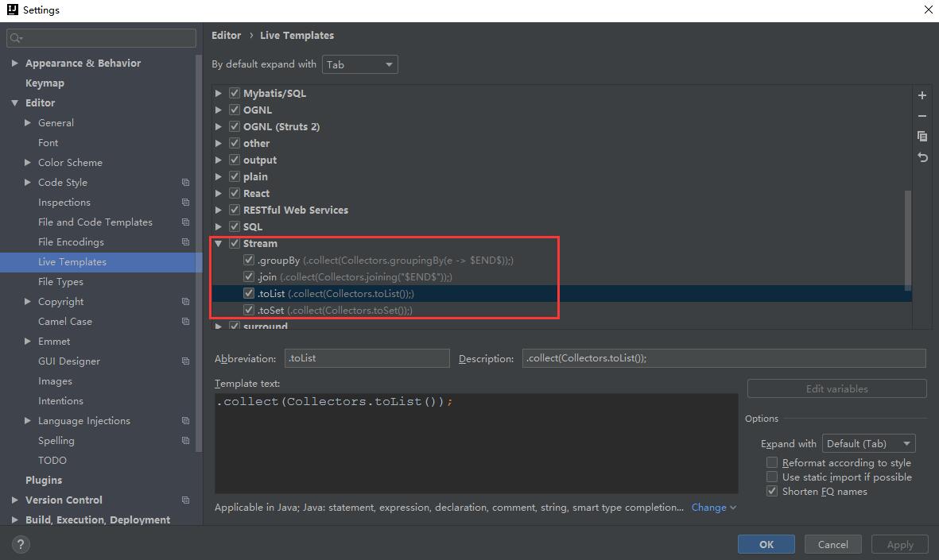
Task: Open the Font settings page
Action: tap(48, 142)
